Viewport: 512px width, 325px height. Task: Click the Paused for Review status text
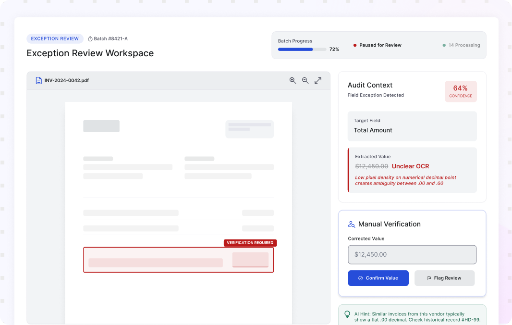(380, 45)
